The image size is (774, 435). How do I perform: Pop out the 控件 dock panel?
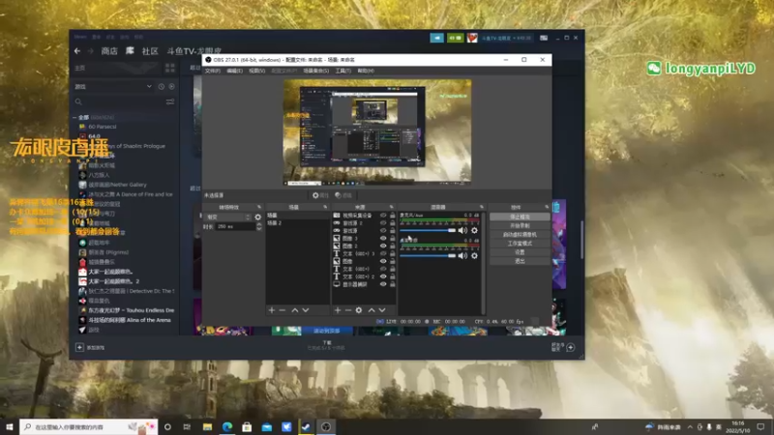(547, 207)
